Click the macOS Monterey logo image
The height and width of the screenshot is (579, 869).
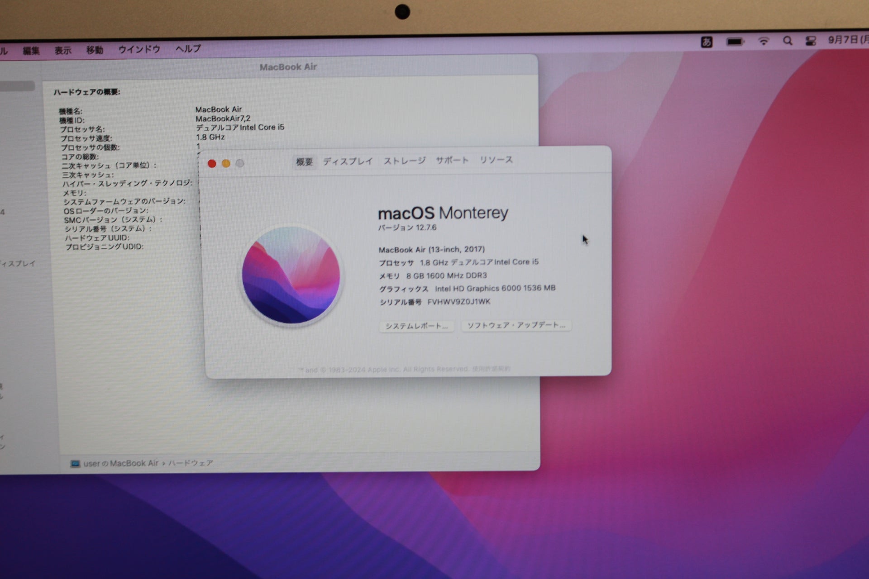[x=291, y=275]
